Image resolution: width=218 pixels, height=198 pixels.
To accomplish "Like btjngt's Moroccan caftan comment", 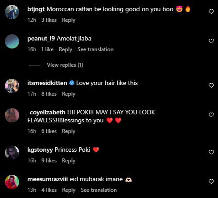I will tap(211, 12).
